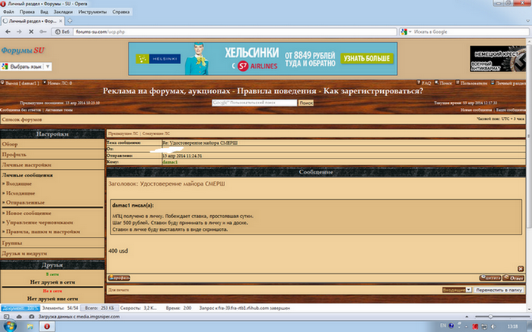
Task: Click the browser Back arrow button
Action: coord(8,32)
